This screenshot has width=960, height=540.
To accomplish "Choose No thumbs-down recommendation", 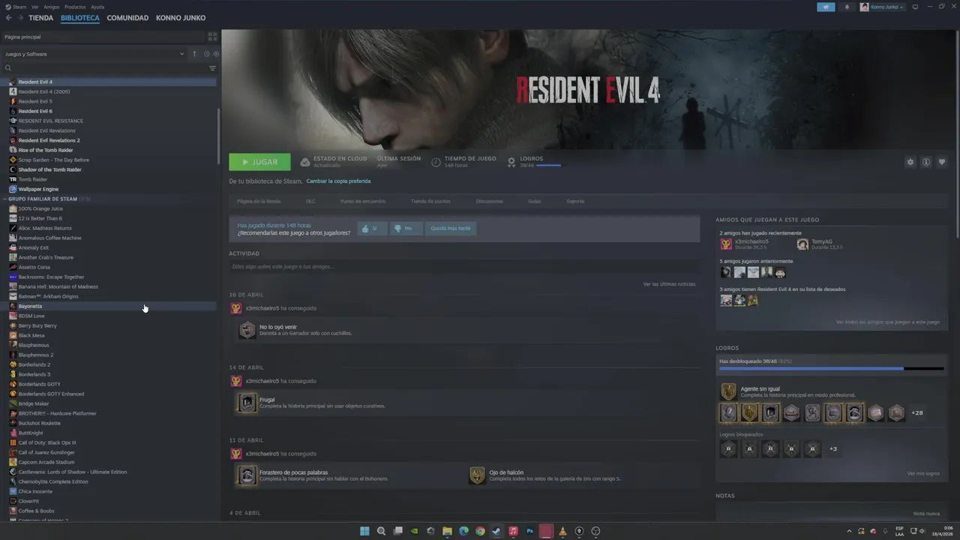I will (406, 228).
